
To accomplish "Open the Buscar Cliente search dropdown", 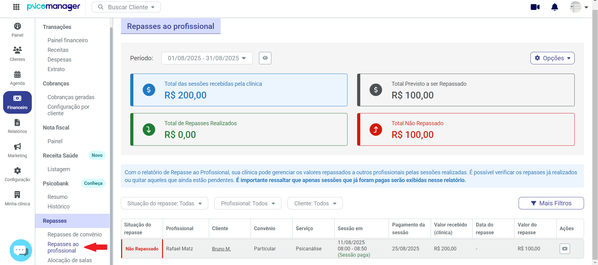I will (x=126, y=7).
